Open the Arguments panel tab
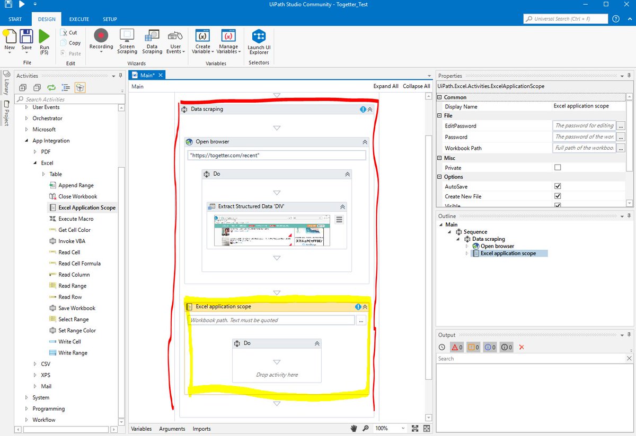This screenshot has height=436, width=636. pos(172,429)
